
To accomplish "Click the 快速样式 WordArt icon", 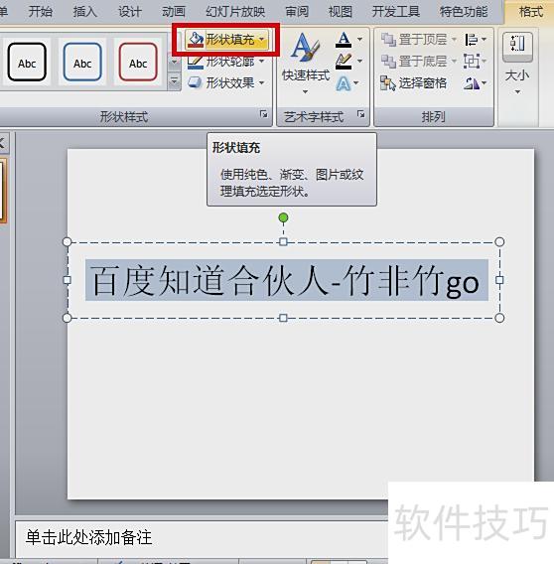I will click(x=305, y=47).
